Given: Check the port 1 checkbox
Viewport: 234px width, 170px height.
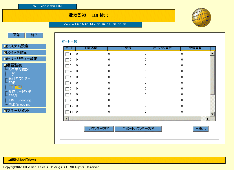Looking at the screenshot, I should 67,54.
